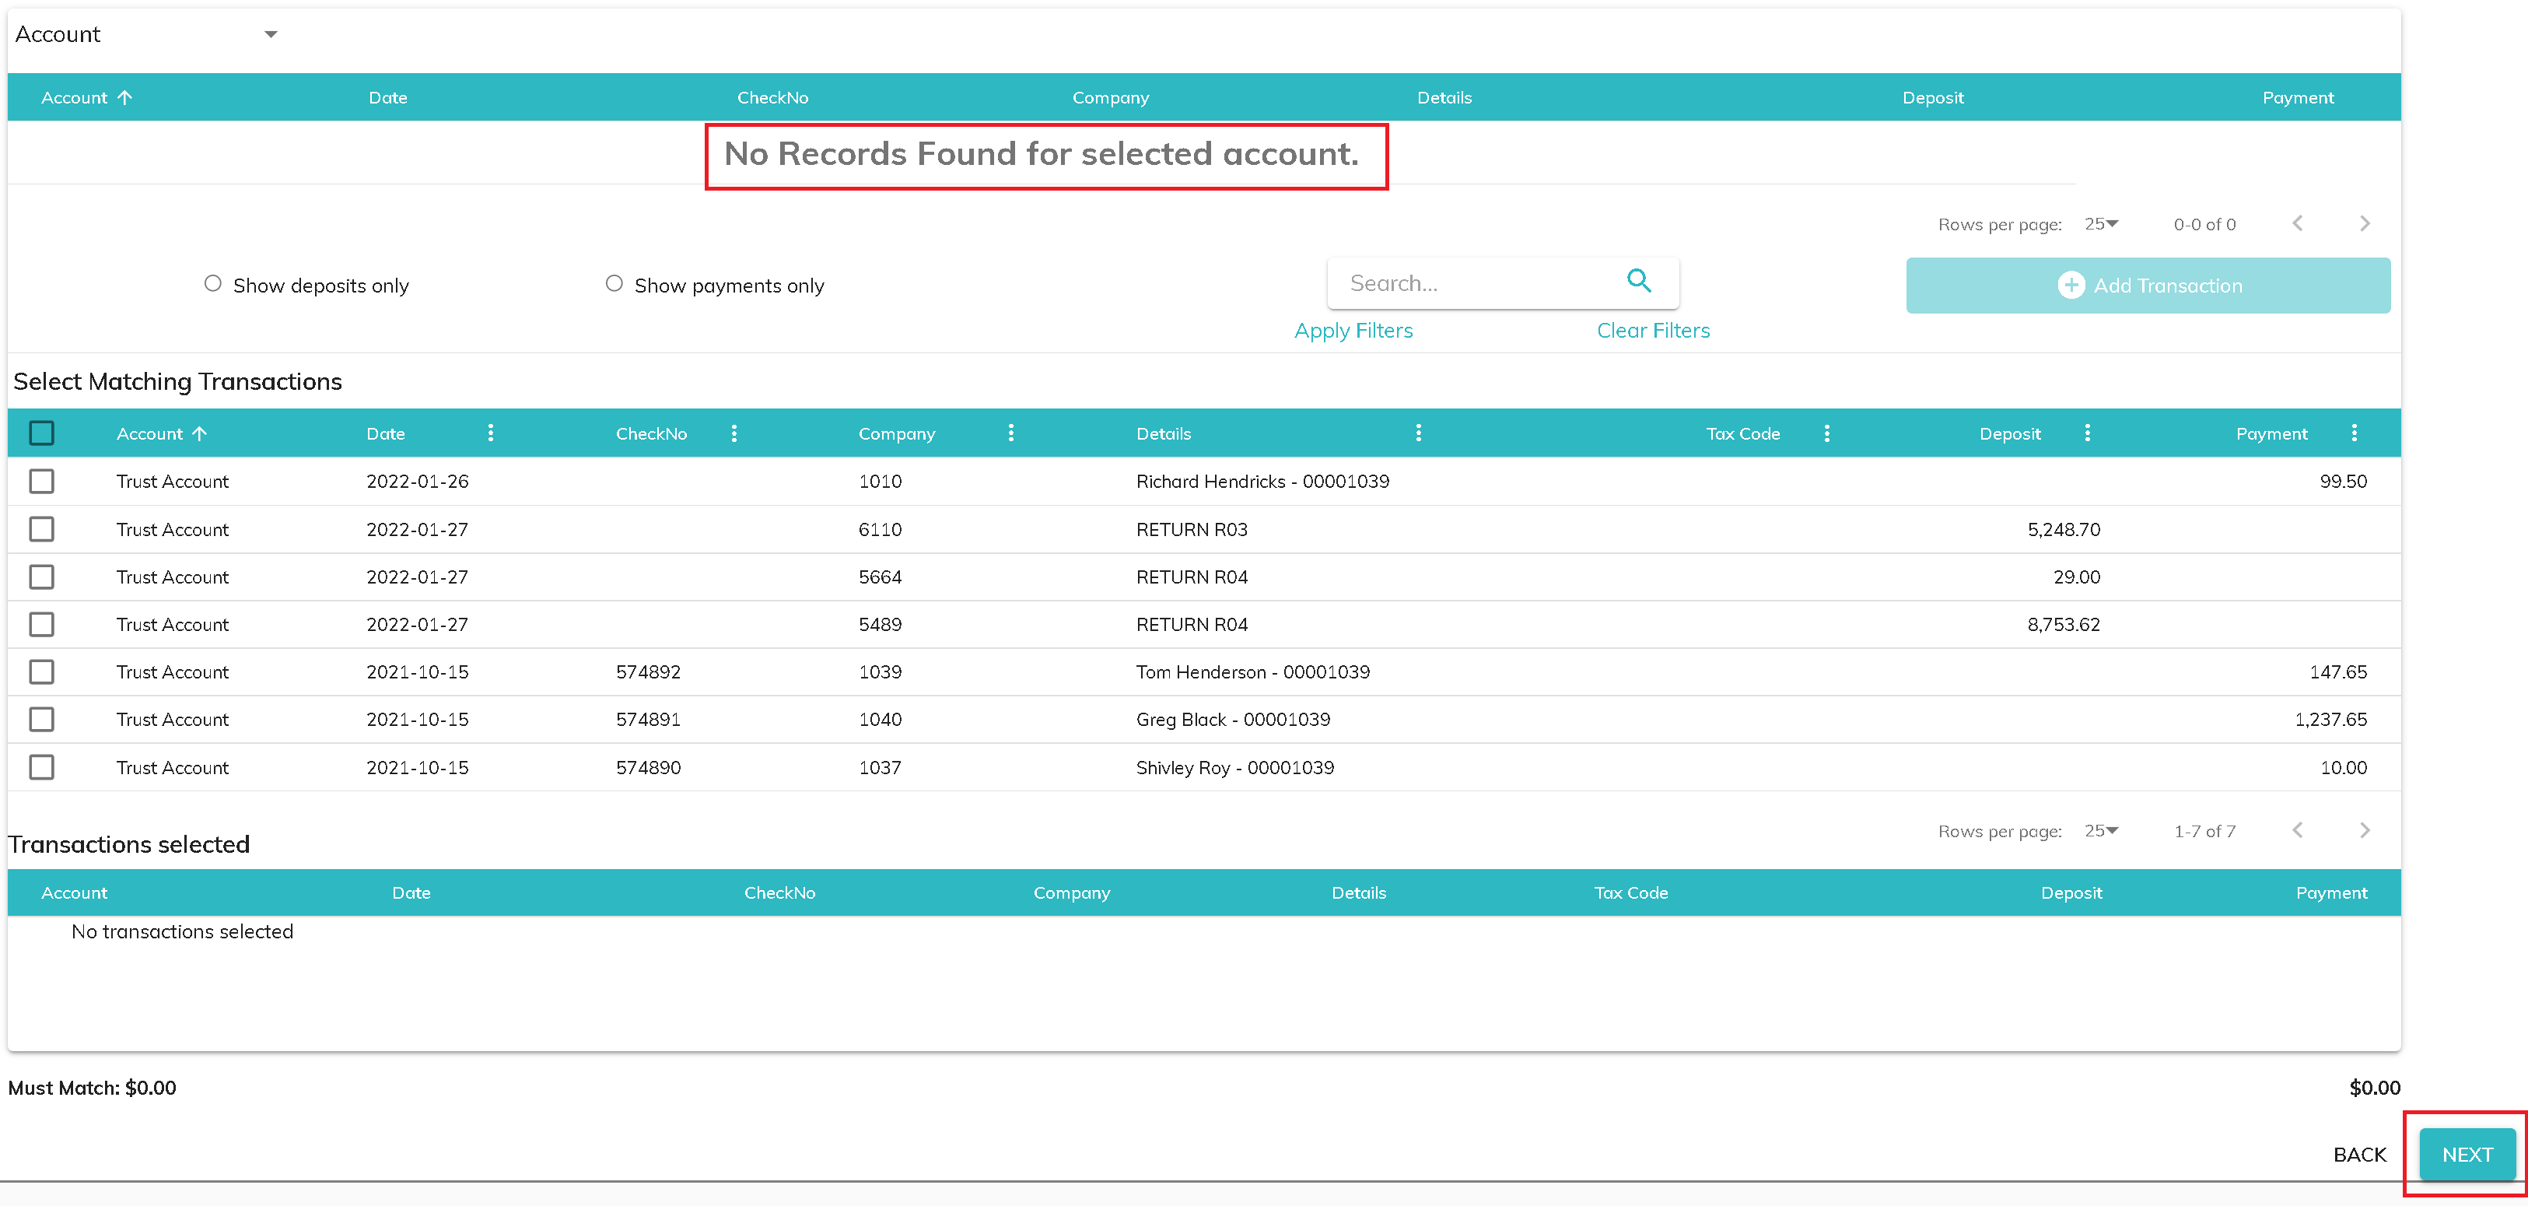Open Deposit column three-dot menu
This screenshot has width=2528, height=1206.
[x=2088, y=433]
